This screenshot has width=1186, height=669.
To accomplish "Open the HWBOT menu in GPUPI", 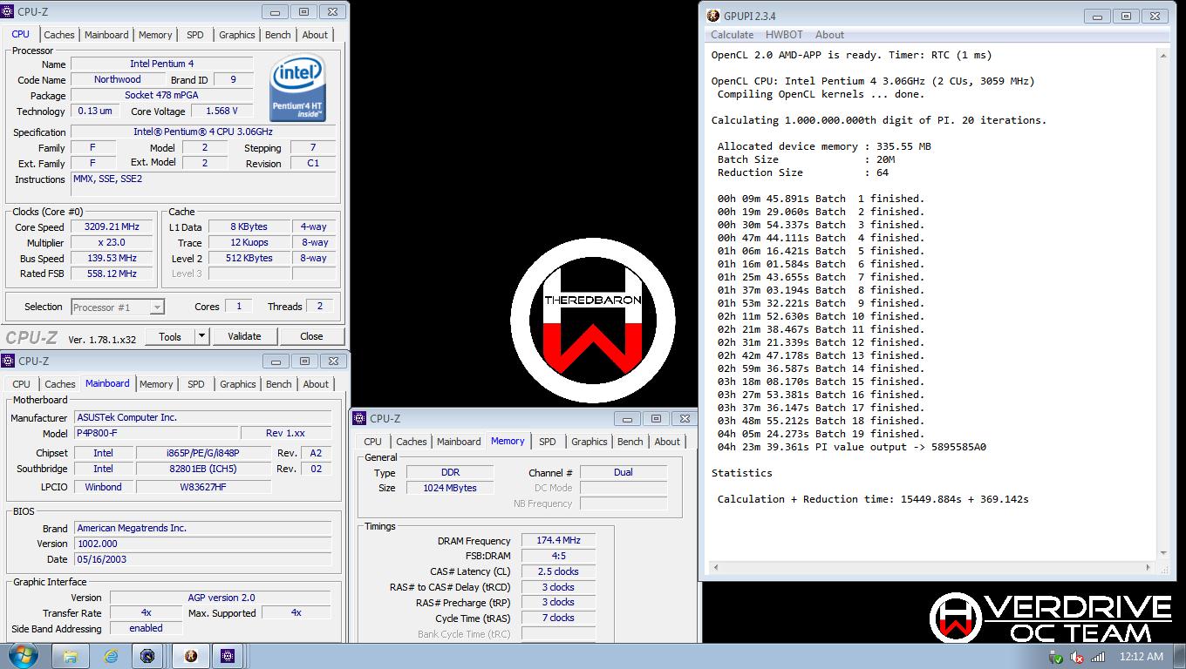I will (784, 35).
